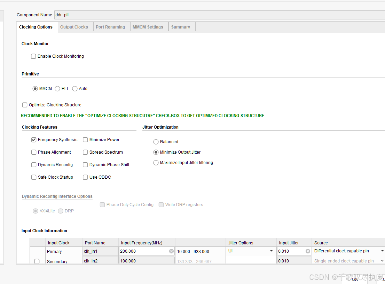The height and width of the screenshot is (284, 385).
Task: Uncheck Frequency Synthesis feature
Action: 34,140
